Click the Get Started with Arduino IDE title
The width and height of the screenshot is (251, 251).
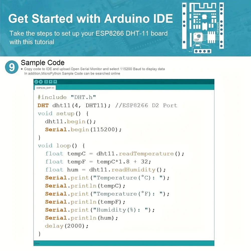tap(91, 19)
